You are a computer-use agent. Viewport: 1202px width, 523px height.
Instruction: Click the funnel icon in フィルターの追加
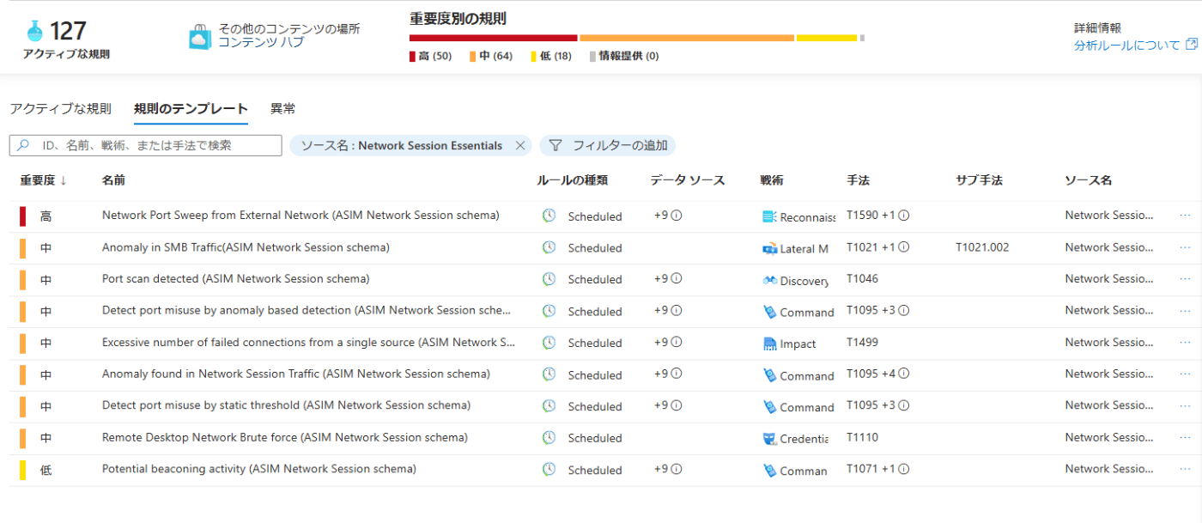(555, 145)
